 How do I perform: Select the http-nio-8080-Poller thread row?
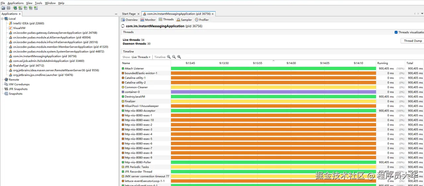coord(272,162)
